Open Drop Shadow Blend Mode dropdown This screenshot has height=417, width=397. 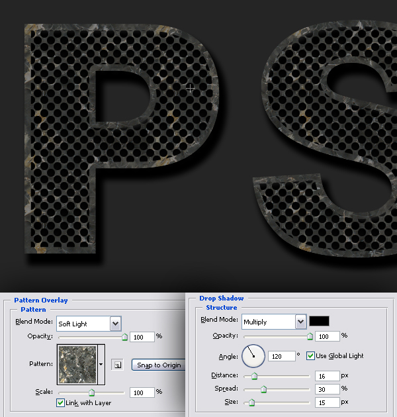[x=301, y=322]
